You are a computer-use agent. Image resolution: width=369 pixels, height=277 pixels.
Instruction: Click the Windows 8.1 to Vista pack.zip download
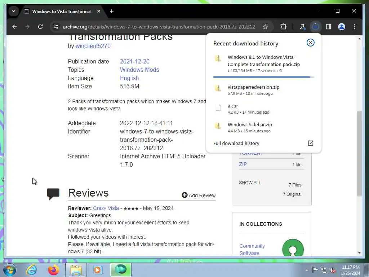263,63
